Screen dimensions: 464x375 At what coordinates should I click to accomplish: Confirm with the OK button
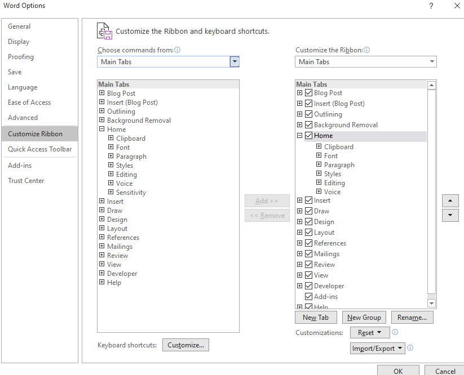(x=398, y=370)
